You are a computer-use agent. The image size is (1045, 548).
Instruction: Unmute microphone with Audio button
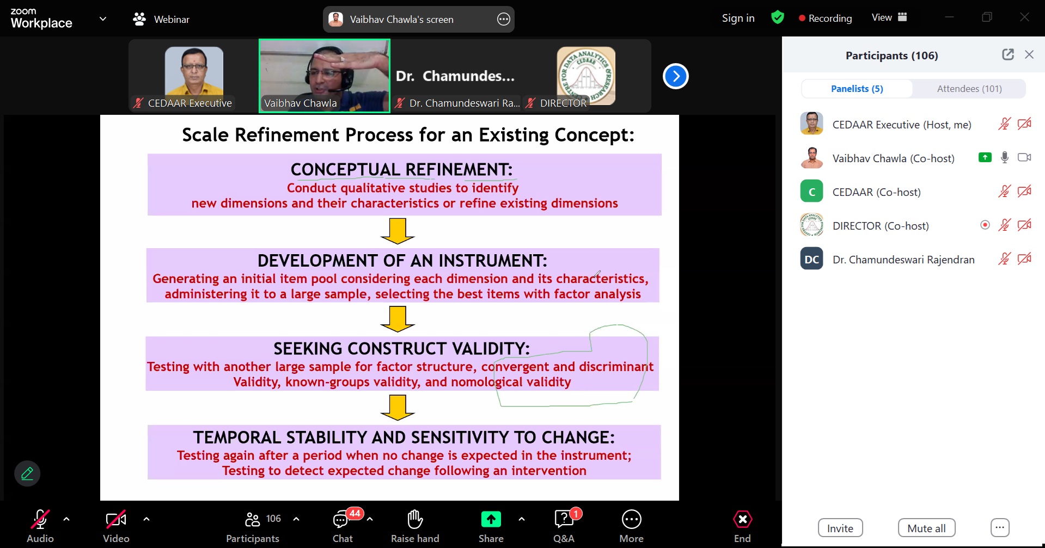40,520
